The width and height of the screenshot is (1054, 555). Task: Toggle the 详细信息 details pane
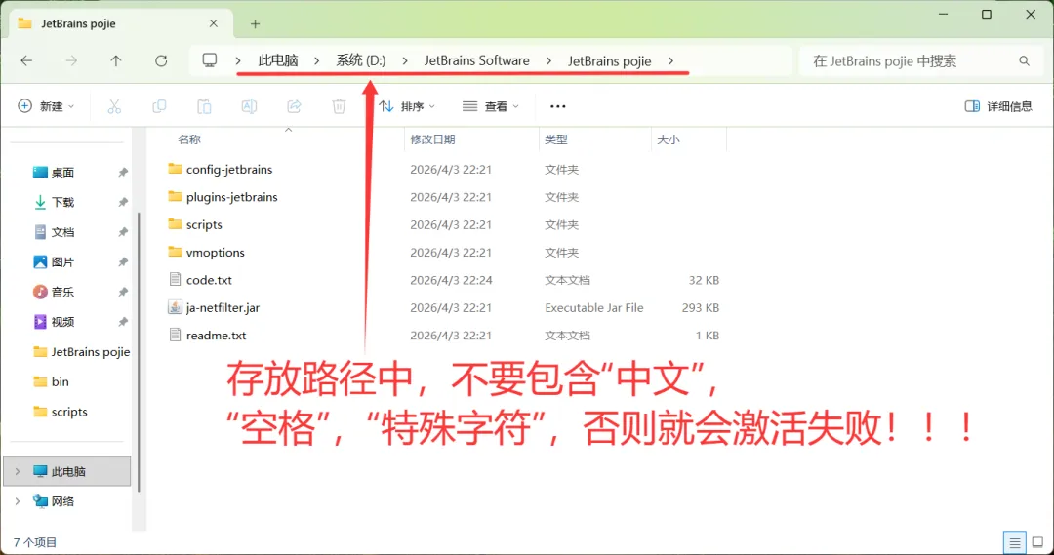(x=998, y=106)
